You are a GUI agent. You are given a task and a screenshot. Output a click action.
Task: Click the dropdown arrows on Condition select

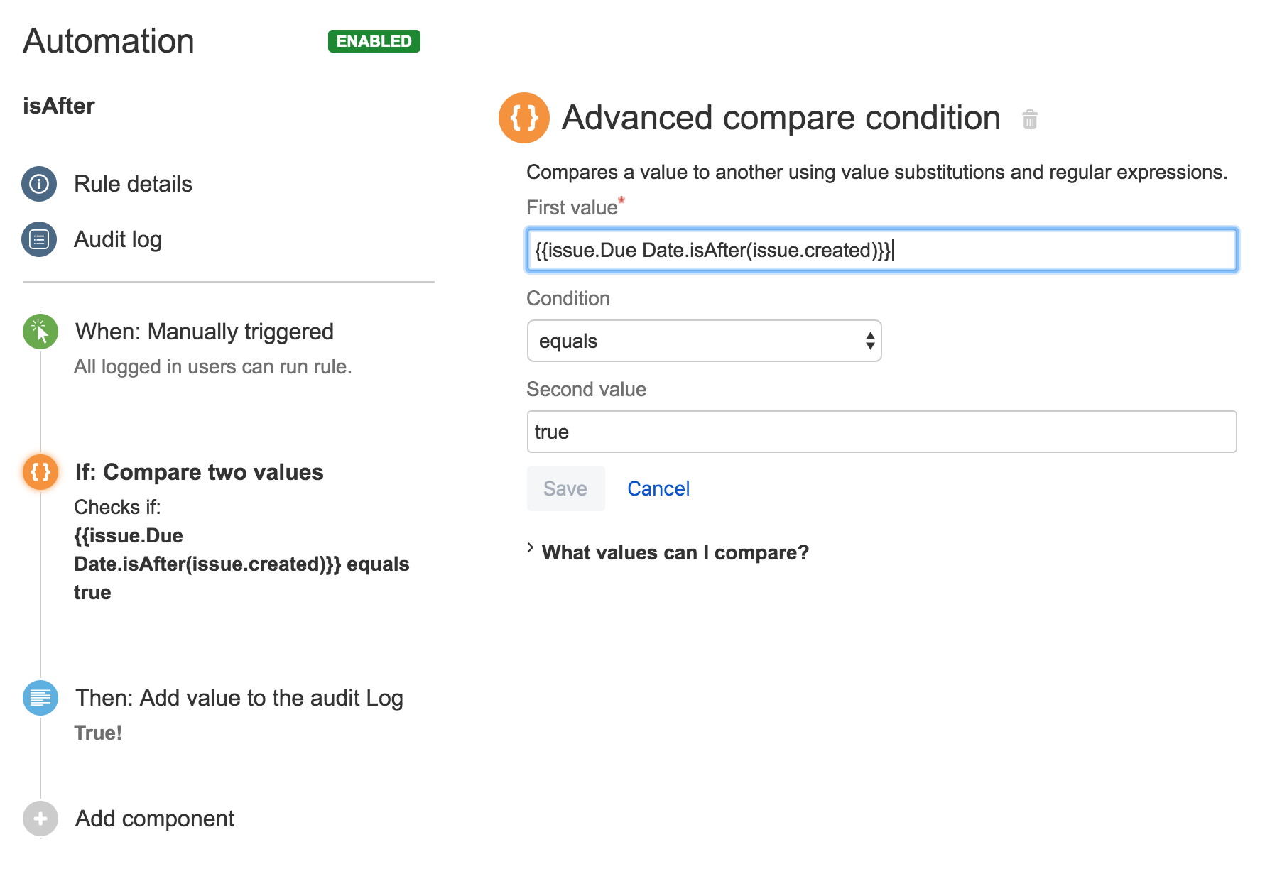pyautogui.click(x=869, y=341)
